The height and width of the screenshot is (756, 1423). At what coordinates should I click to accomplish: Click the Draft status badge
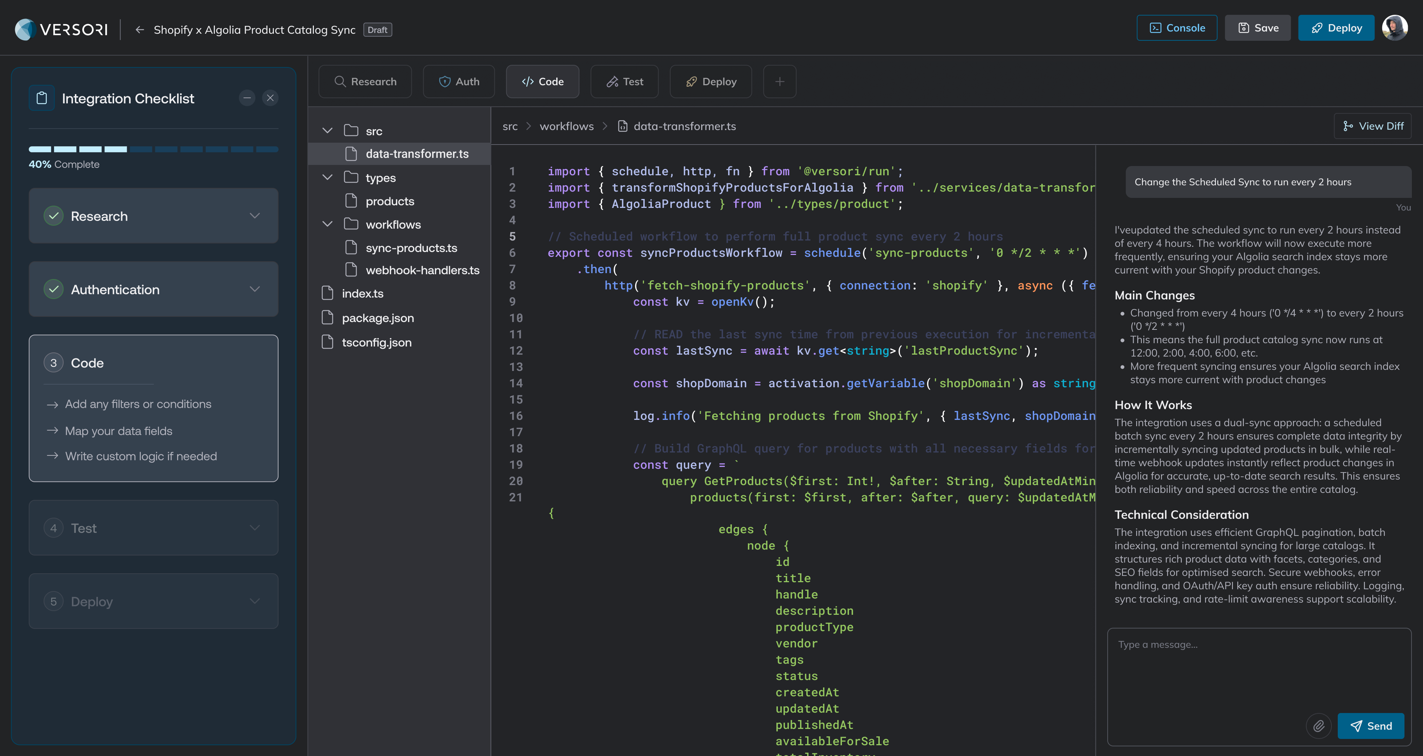click(377, 30)
